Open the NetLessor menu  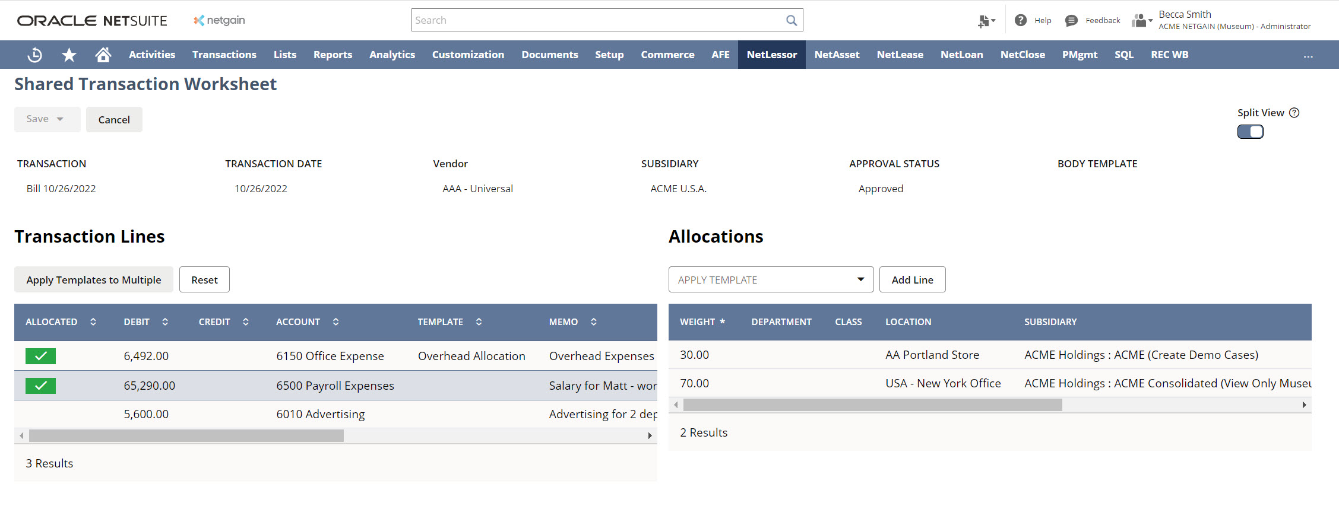772,55
